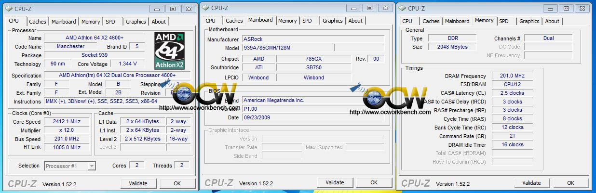596x193 pixels.
Task: Click the Code Name value Manchester
Action: tap(70, 47)
